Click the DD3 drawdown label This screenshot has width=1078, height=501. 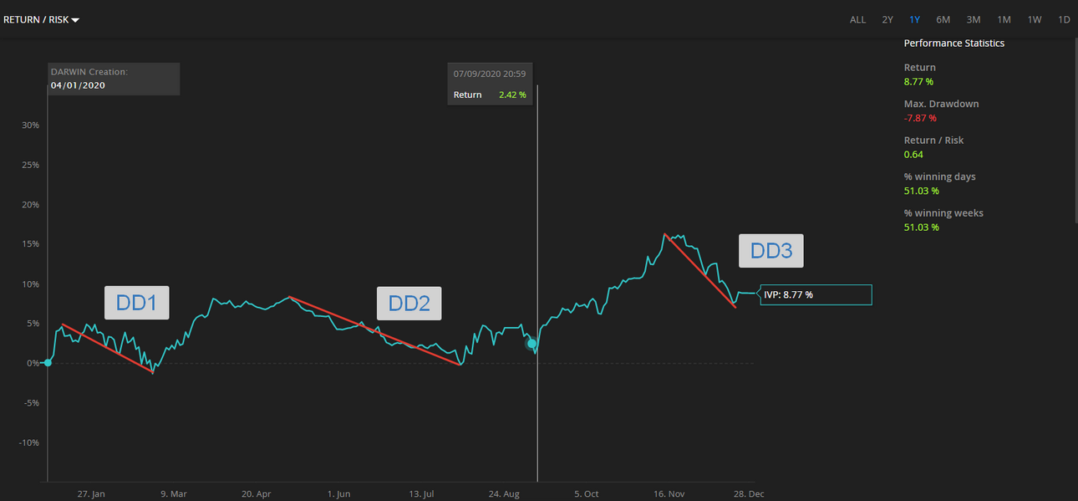point(771,251)
